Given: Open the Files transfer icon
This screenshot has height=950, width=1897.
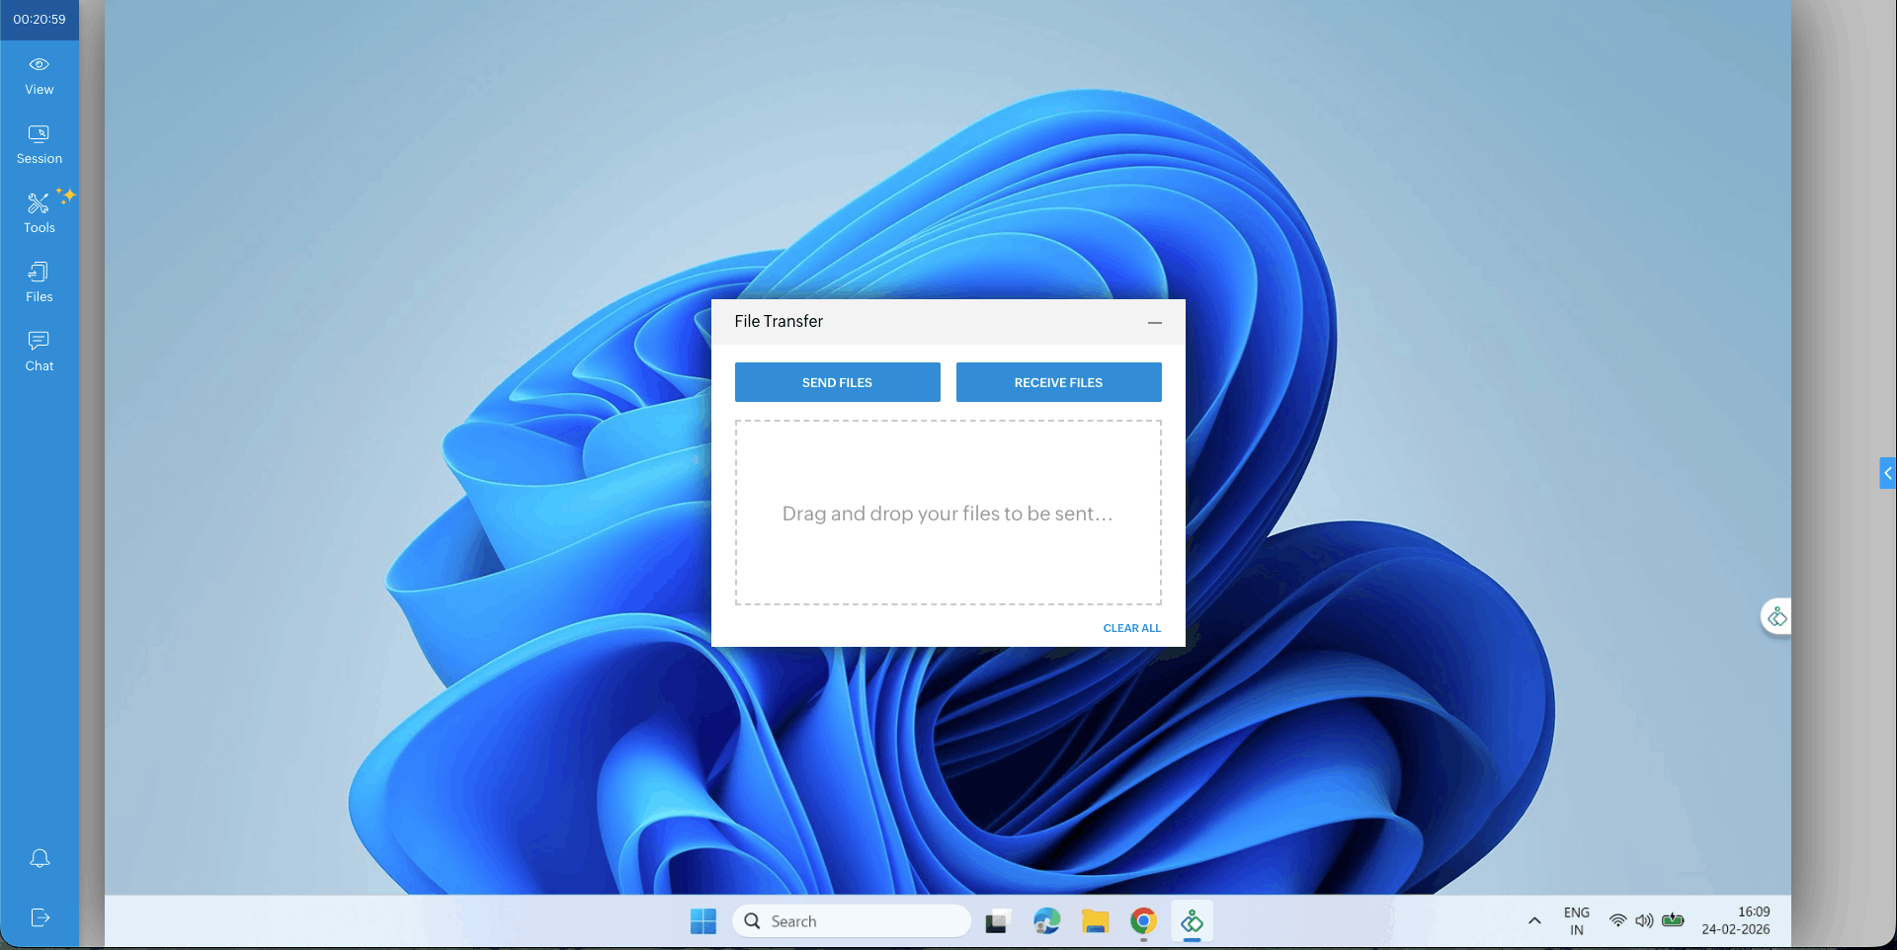Looking at the screenshot, I should (x=40, y=282).
